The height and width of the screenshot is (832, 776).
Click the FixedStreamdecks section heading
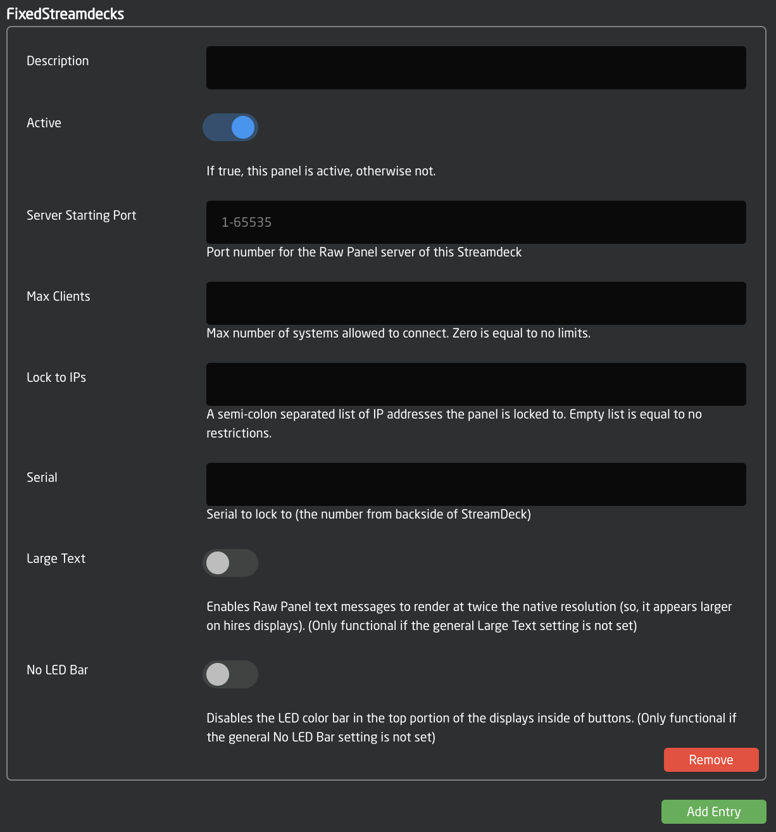(x=65, y=14)
